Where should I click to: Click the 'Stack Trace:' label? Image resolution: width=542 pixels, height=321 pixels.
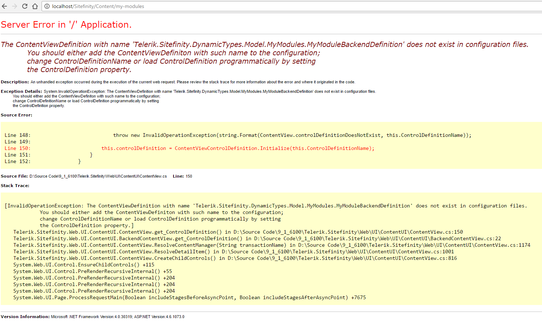pyautogui.click(x=15, y=186)
